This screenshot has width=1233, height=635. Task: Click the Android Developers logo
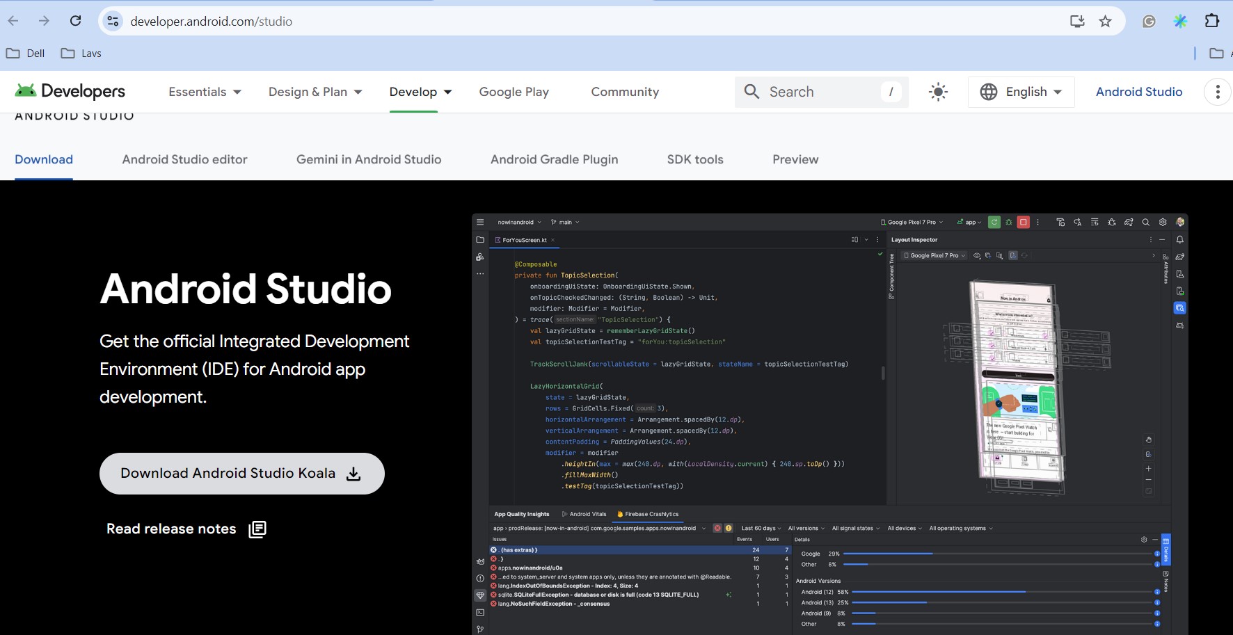[70, 91]
